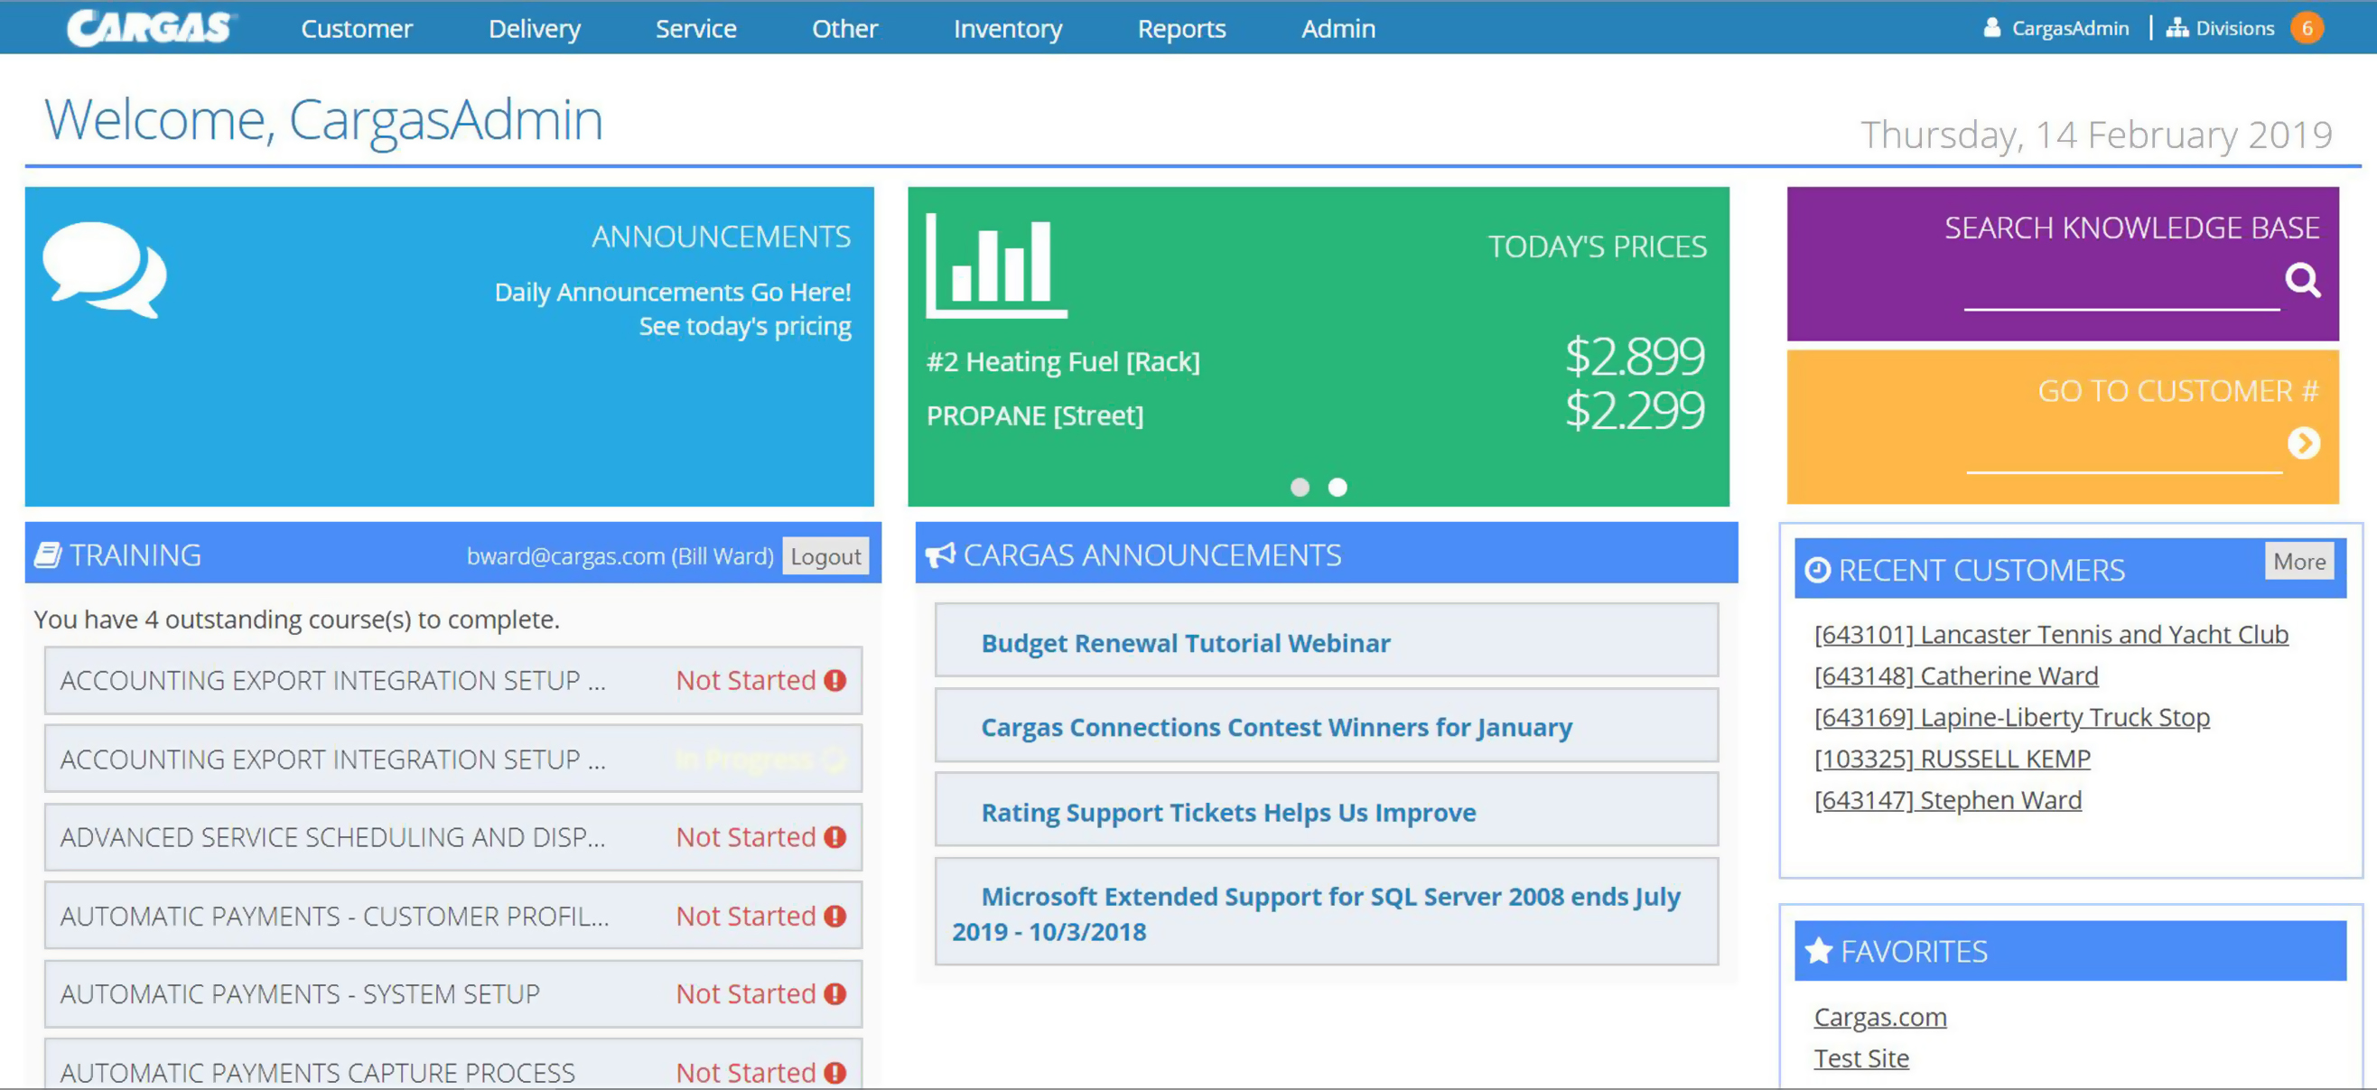The image size is (2377, 1090).
Task: Click the Go to Customer arrow icon
Action: [2304, 444]
